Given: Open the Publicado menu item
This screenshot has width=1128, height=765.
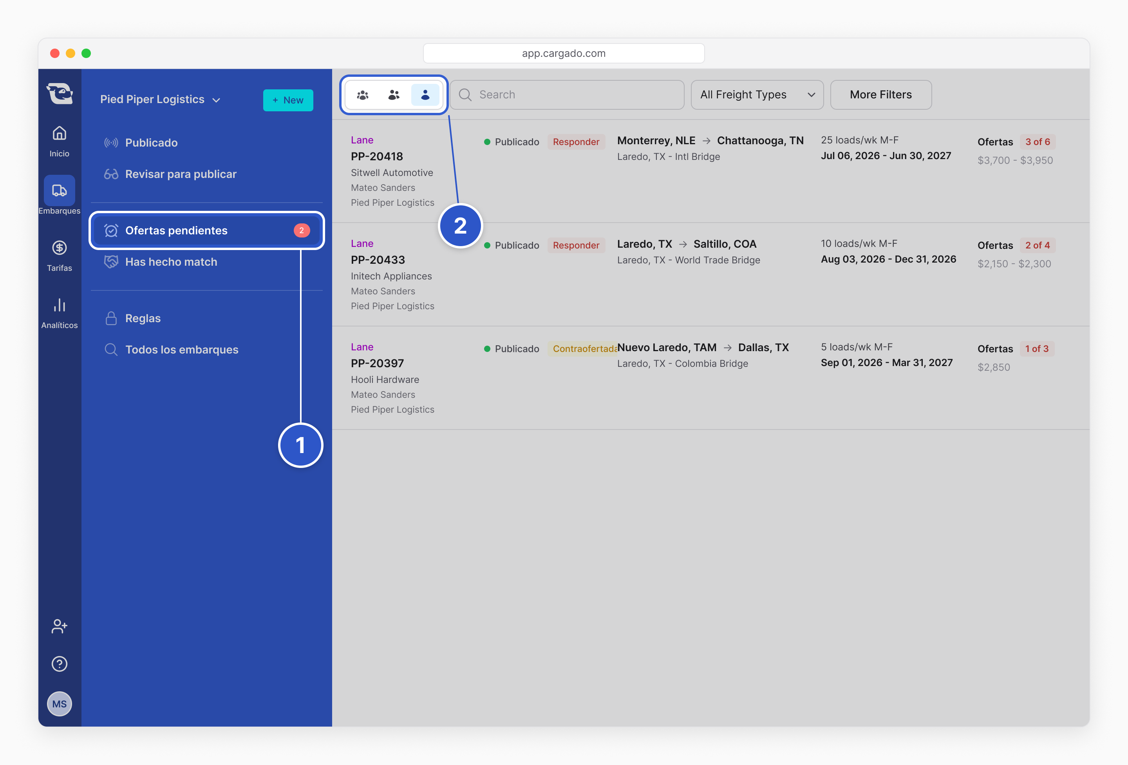Looking at the screenshot, I should coord(206,143).
